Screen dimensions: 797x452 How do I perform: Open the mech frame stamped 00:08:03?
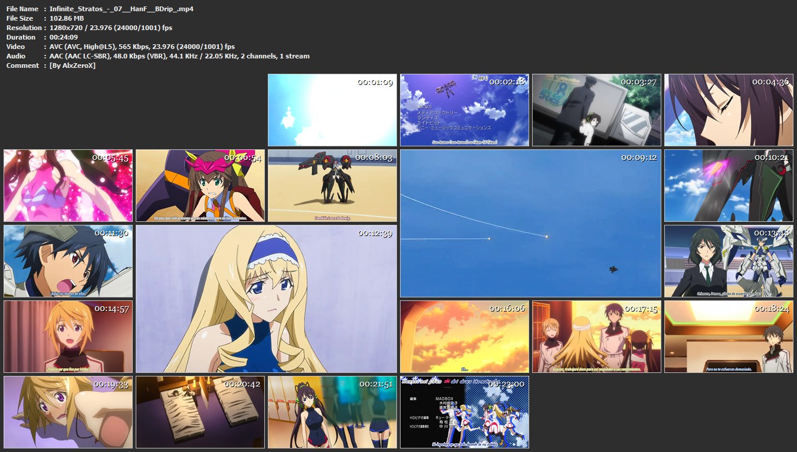(332, 185)
